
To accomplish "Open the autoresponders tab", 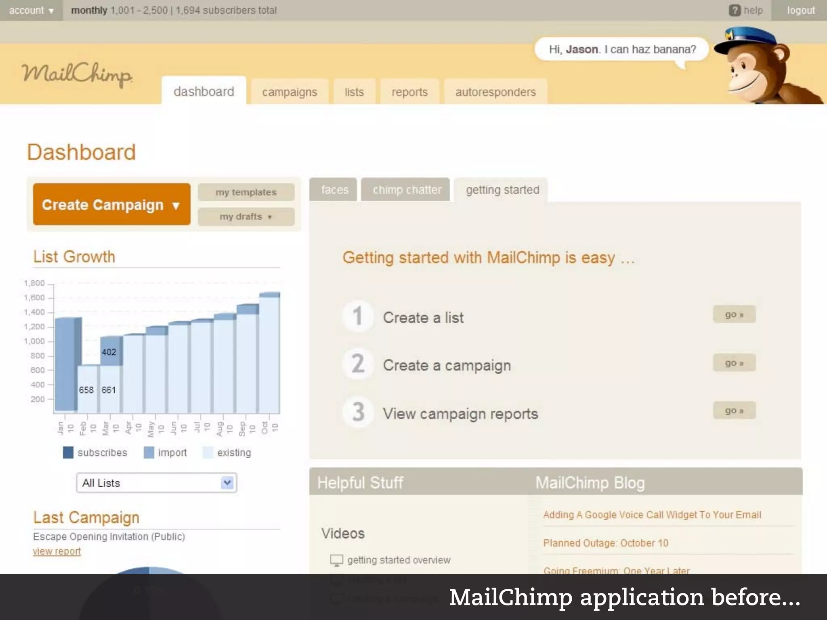I will pyautogui.click(x=495, y=92).
